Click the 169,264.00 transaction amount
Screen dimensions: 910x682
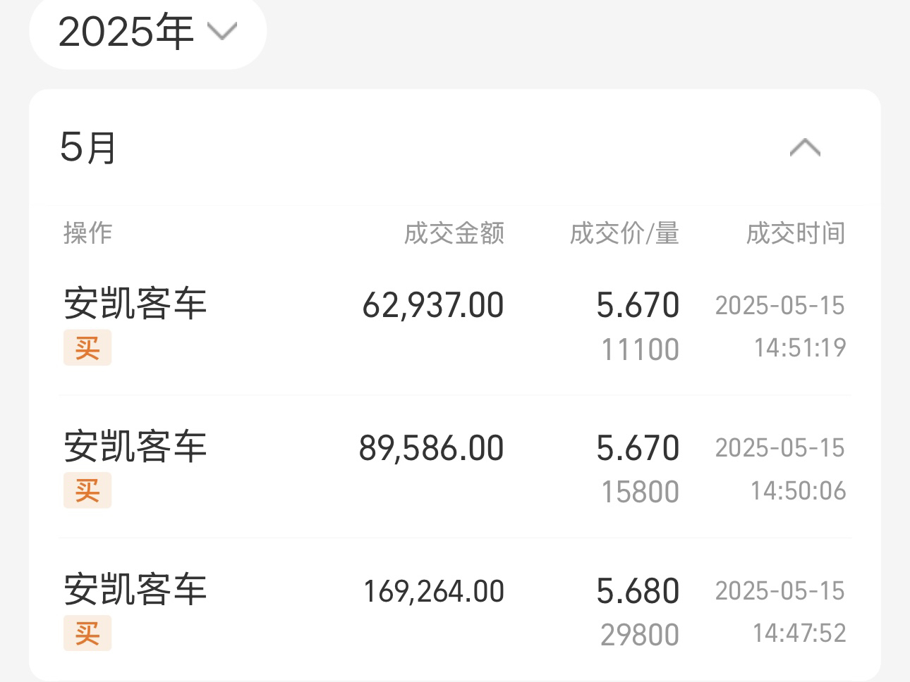434,592
